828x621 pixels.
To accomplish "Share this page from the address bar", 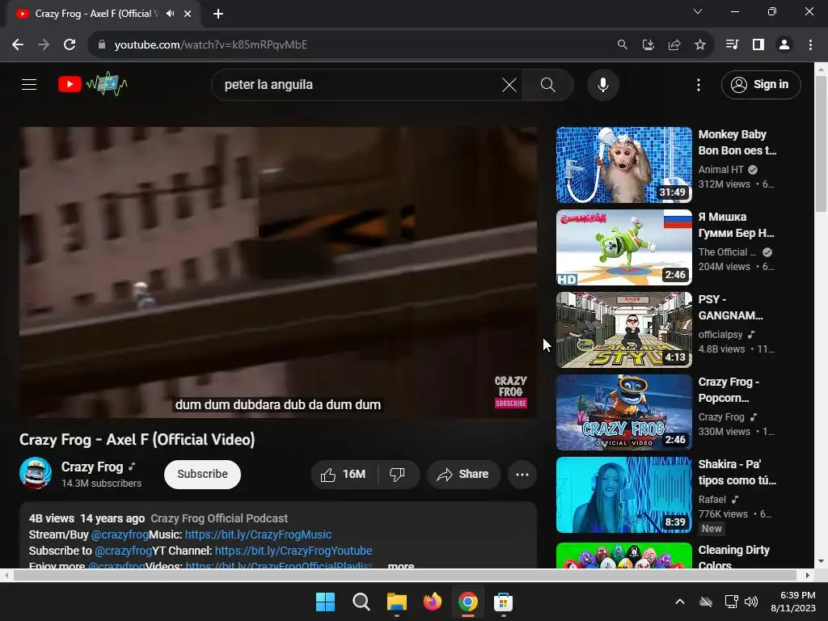I will 674,44.
